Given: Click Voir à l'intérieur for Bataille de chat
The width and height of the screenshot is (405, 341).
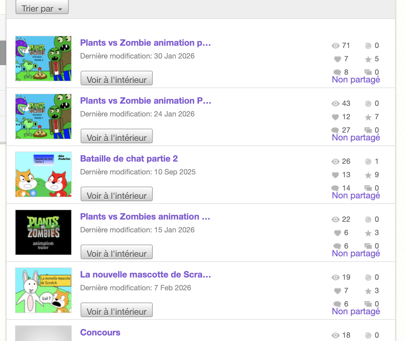Looking at the screenshot, I should pos(117,194).
